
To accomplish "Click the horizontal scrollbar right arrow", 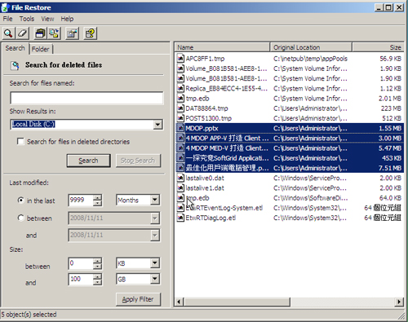I will 399,302.
